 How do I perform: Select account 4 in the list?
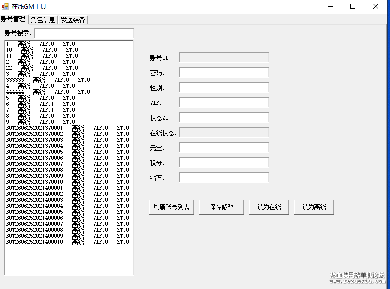pyautogui.click(x=69, y=86)
